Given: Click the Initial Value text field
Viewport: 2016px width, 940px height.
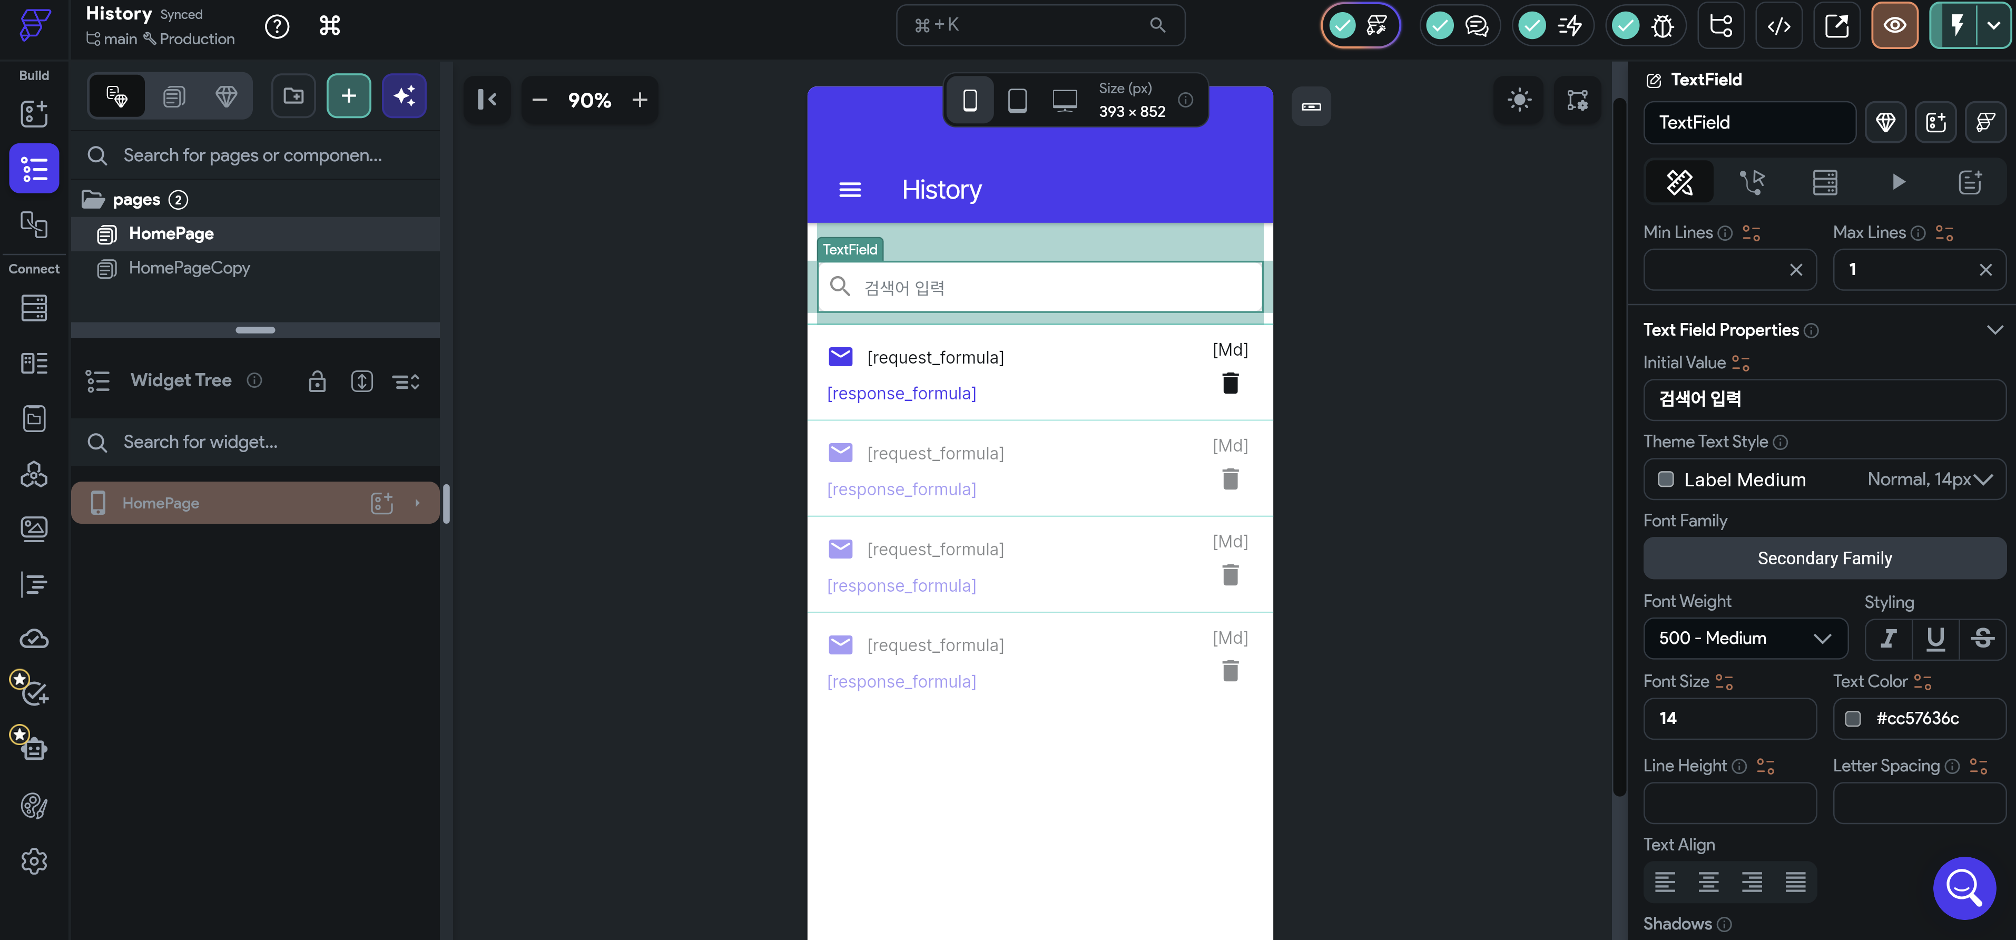Looking at the screenshot, I should [x=1824, y=400].
